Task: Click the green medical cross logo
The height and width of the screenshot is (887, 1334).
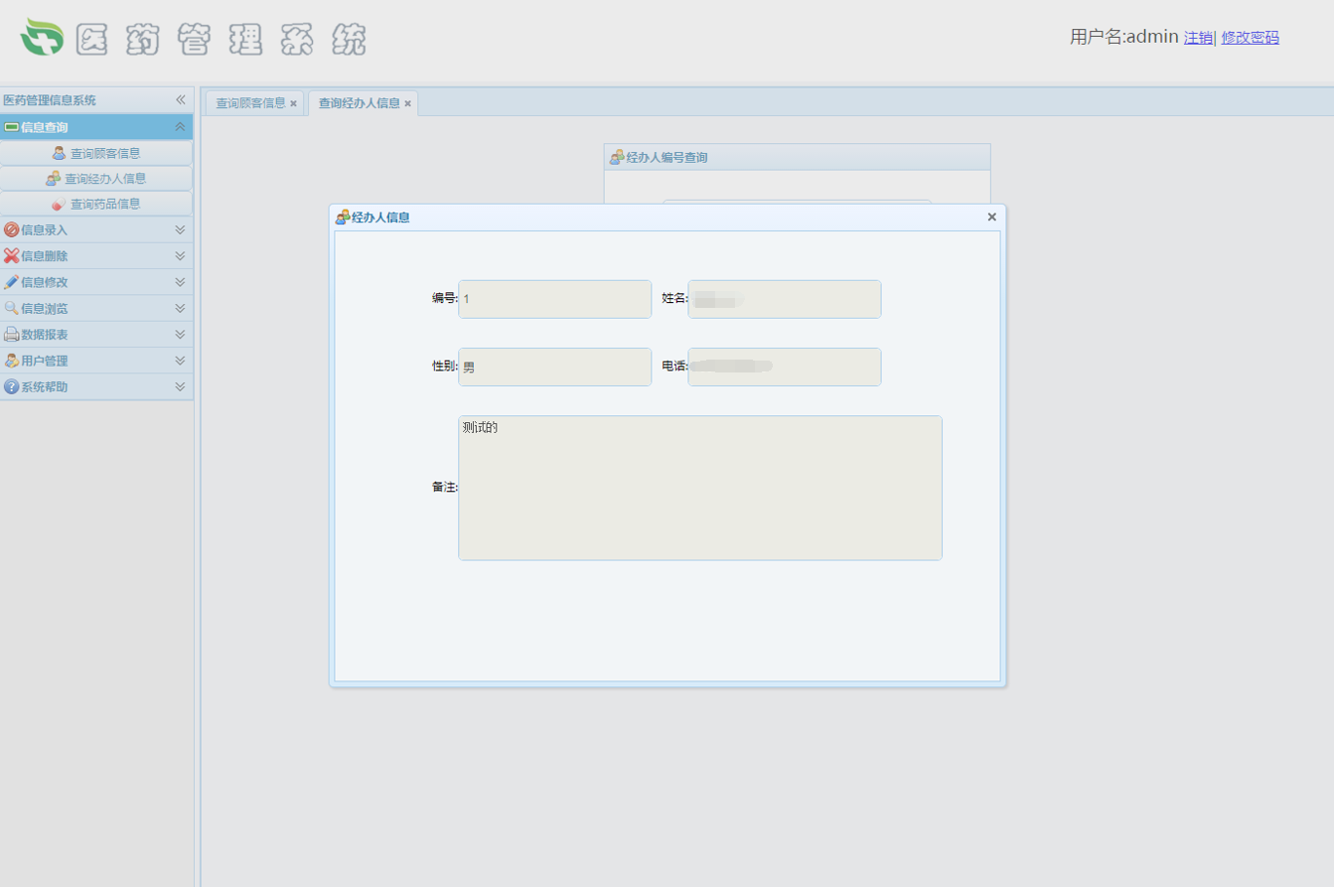Action: [x=42, y=37]
